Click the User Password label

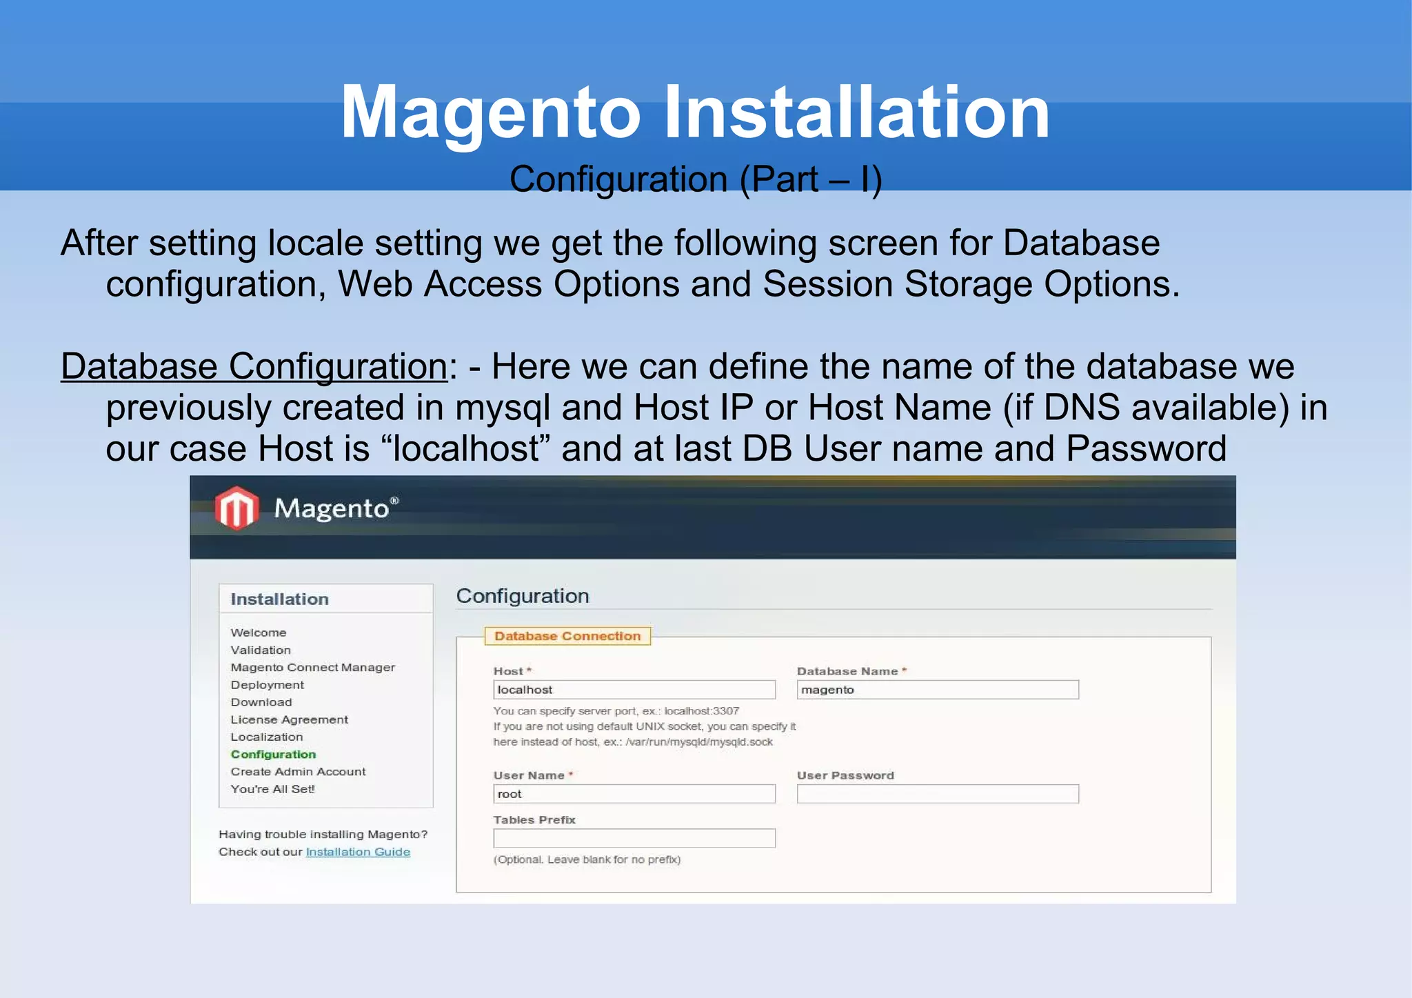845,775
